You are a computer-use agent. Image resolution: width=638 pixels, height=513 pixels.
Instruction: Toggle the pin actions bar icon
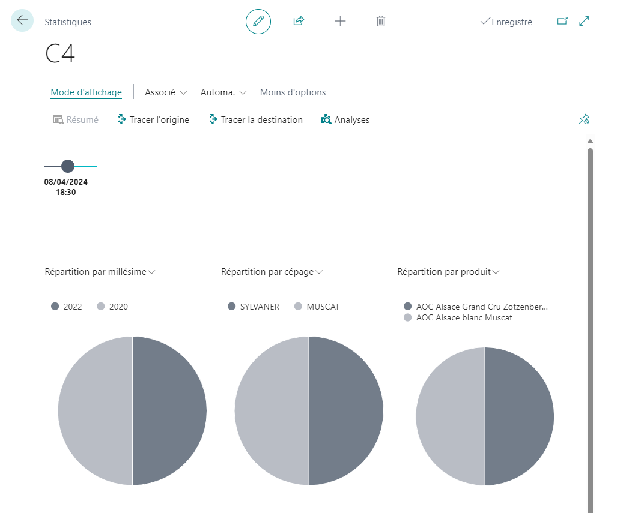click(x=585, y=119)
